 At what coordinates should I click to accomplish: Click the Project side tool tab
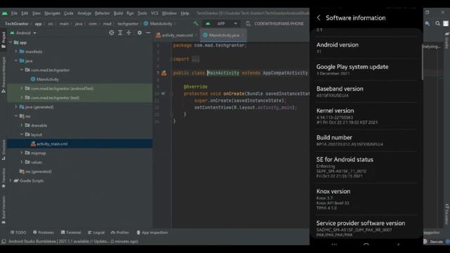[x=4, y=40]
